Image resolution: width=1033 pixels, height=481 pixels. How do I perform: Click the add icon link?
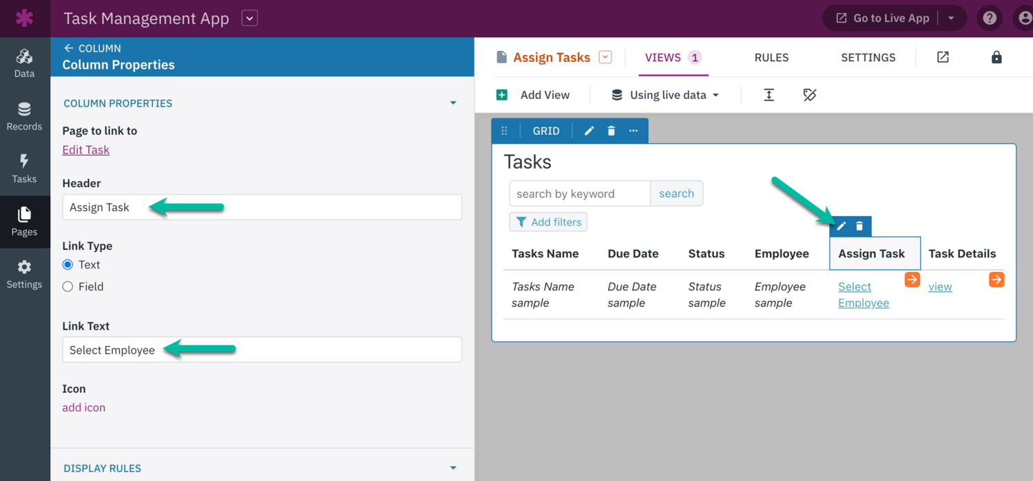pos(84,407)
